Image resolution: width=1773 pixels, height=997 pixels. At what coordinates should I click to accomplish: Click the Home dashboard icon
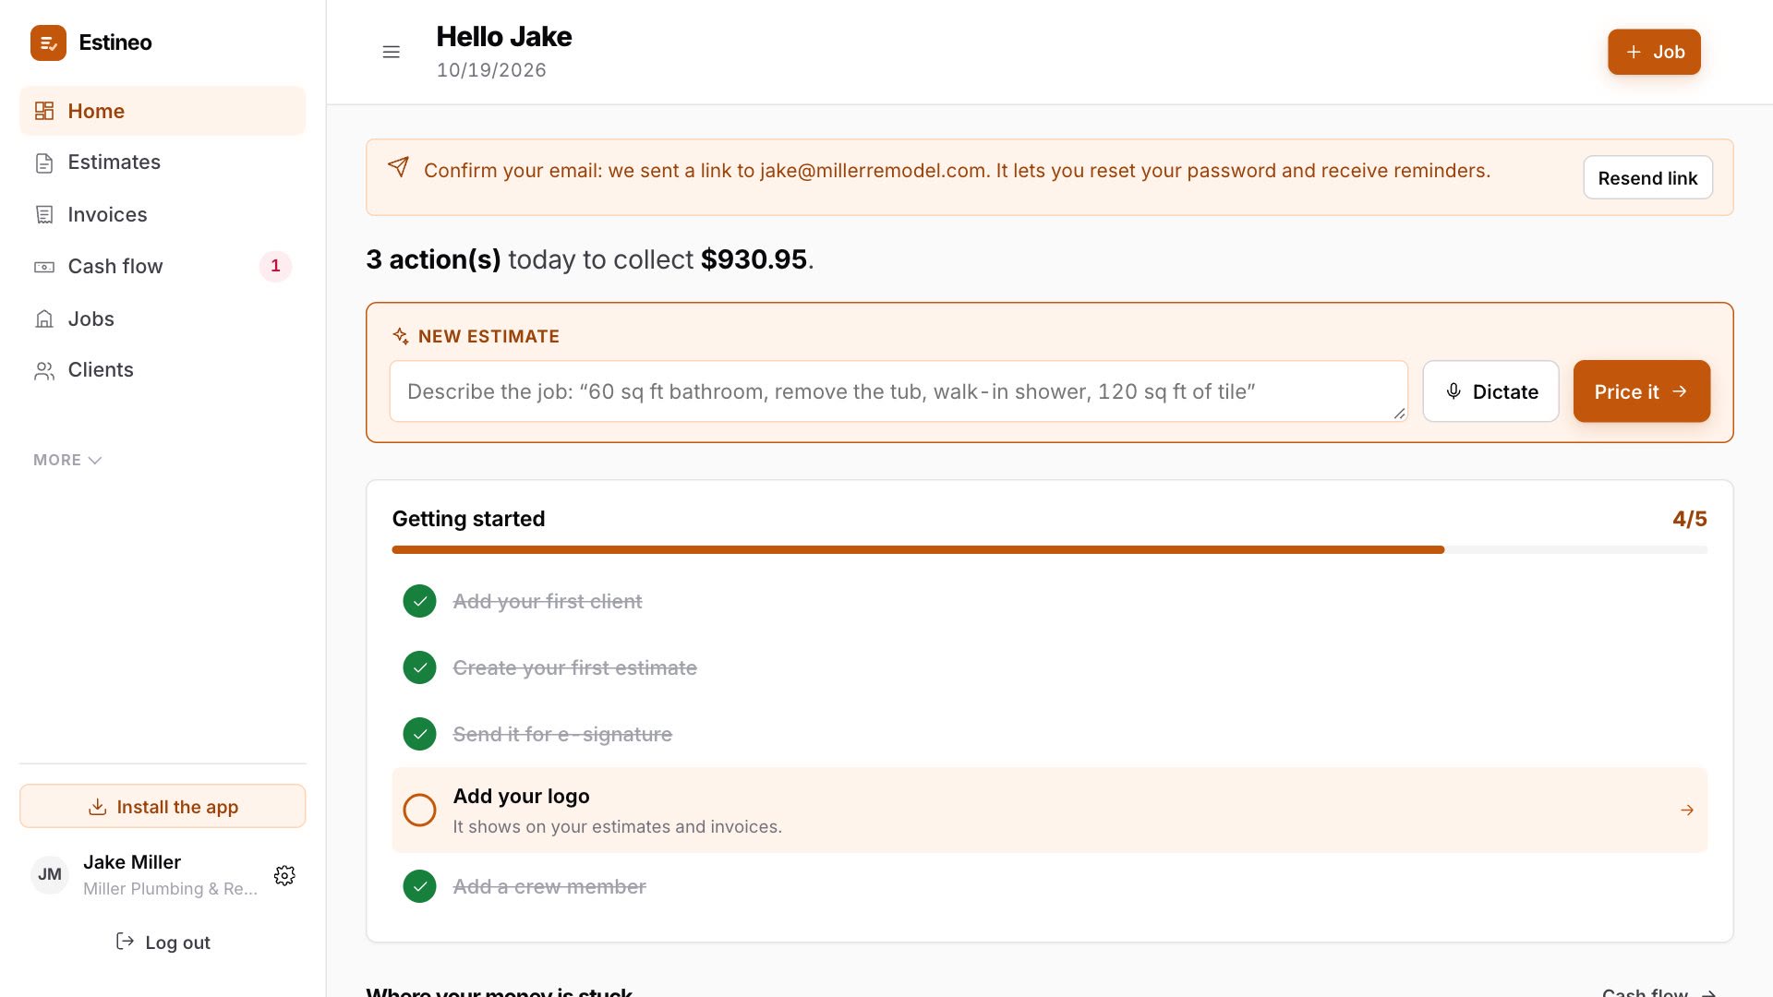tap(44, 111)
